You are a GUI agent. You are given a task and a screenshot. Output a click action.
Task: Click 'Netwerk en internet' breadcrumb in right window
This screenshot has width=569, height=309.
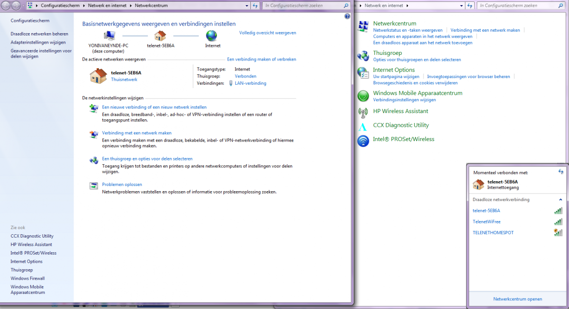tap(384, 6)
